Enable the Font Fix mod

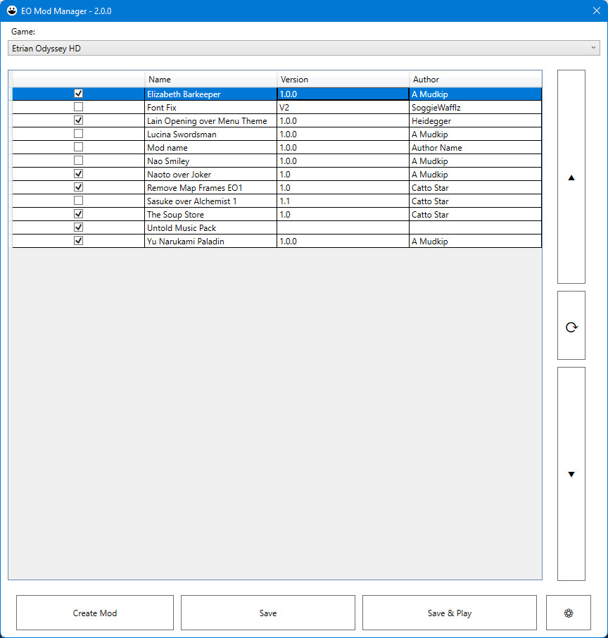[78, 106]
